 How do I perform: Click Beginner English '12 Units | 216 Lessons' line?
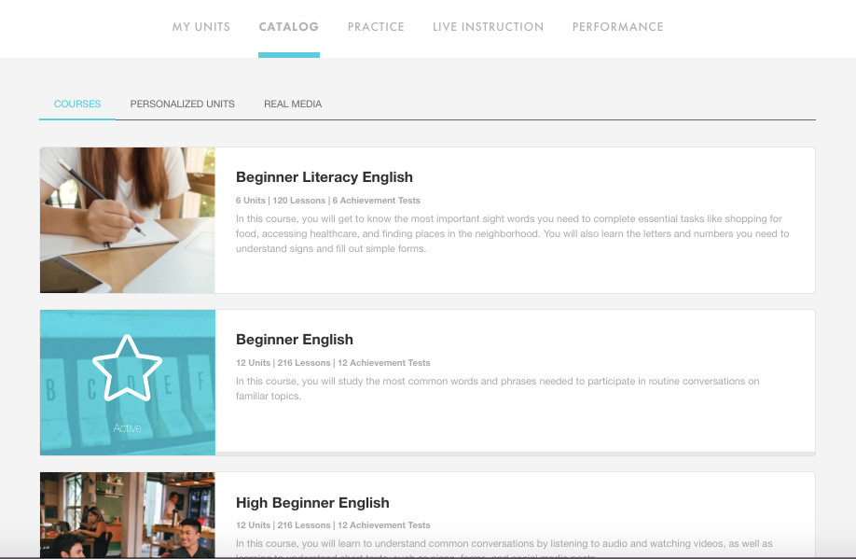click(x=333, y=363)
